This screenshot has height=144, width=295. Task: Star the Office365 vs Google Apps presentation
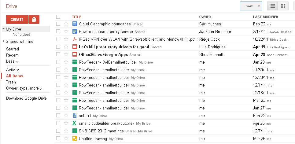(66, 54)
